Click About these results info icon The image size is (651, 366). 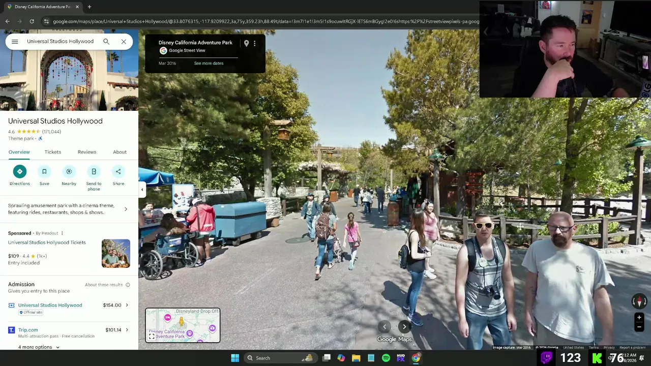pos(128,285)
